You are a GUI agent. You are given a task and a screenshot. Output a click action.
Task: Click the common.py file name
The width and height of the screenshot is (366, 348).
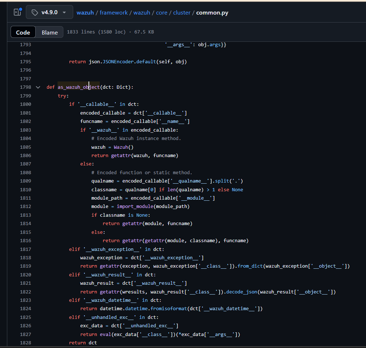pyautogui.click(x=212, y=13)
